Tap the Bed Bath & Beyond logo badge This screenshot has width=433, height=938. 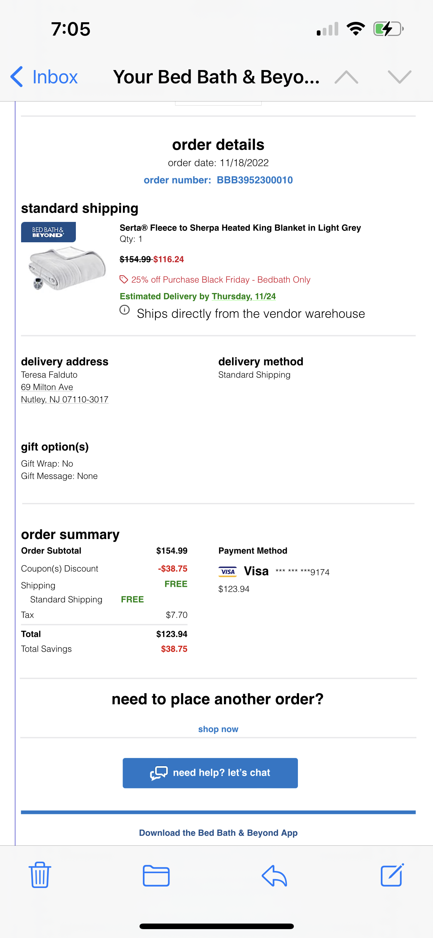(x=48, y=232)
